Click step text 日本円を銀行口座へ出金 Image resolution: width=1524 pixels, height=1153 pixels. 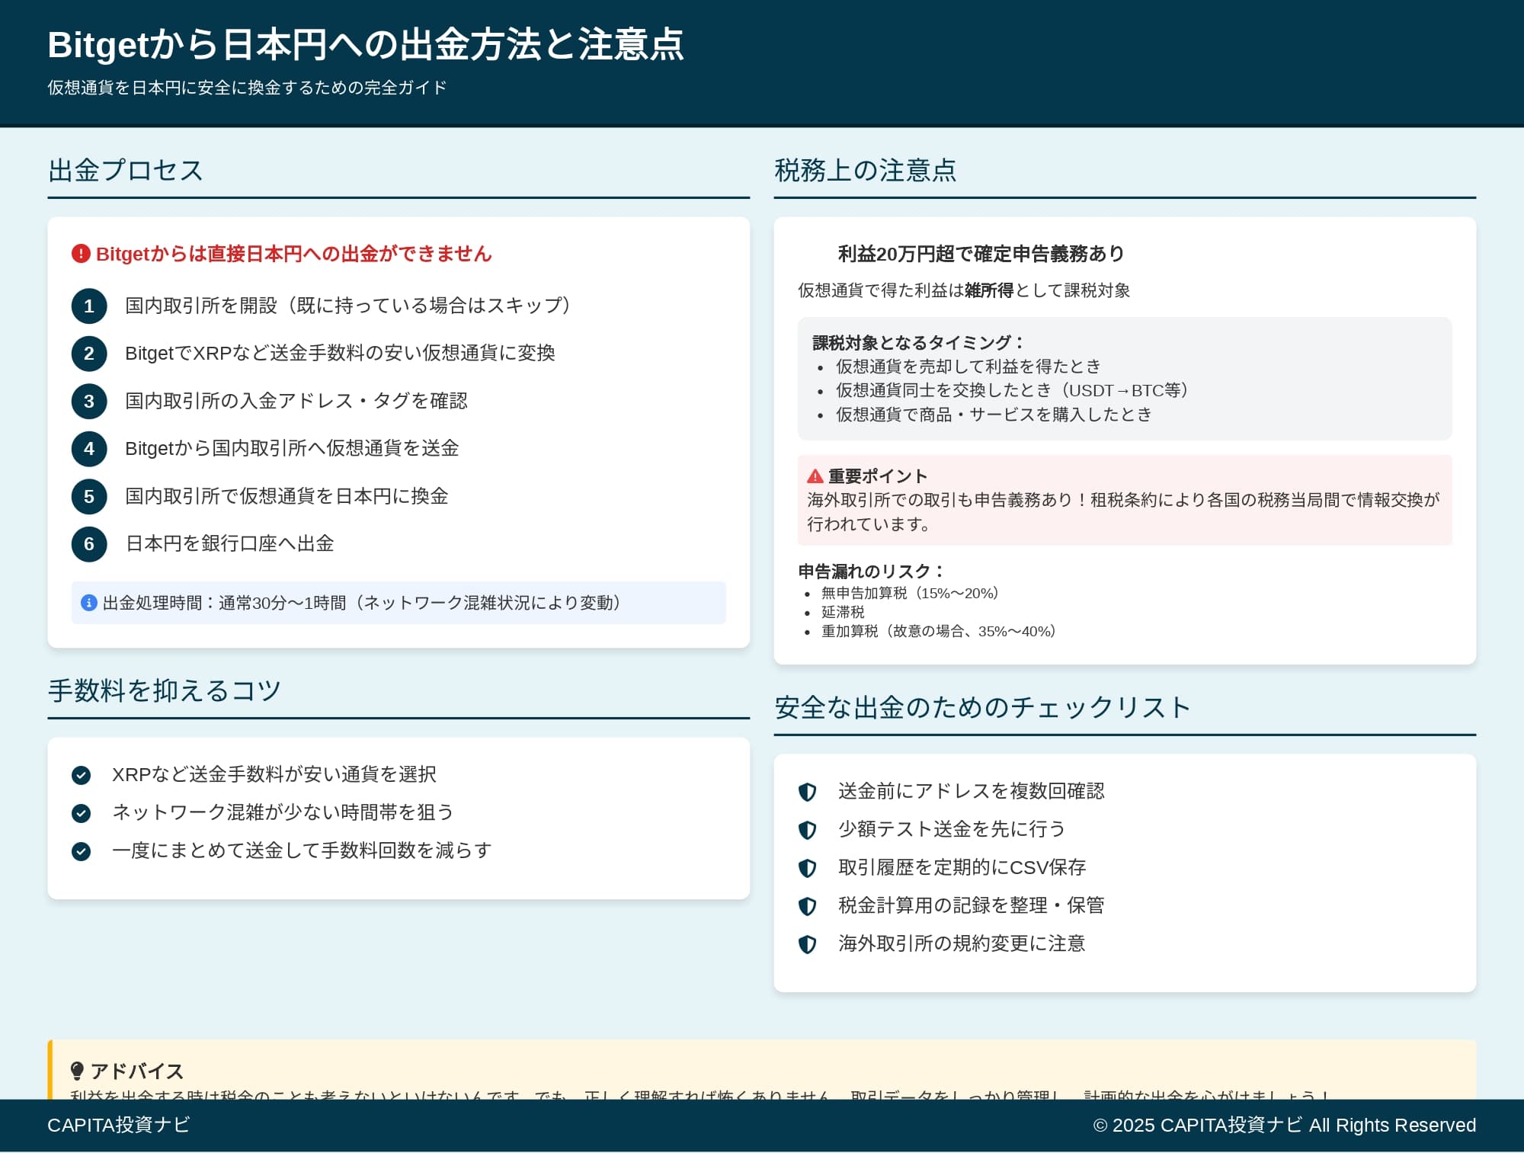pos(229,543)
